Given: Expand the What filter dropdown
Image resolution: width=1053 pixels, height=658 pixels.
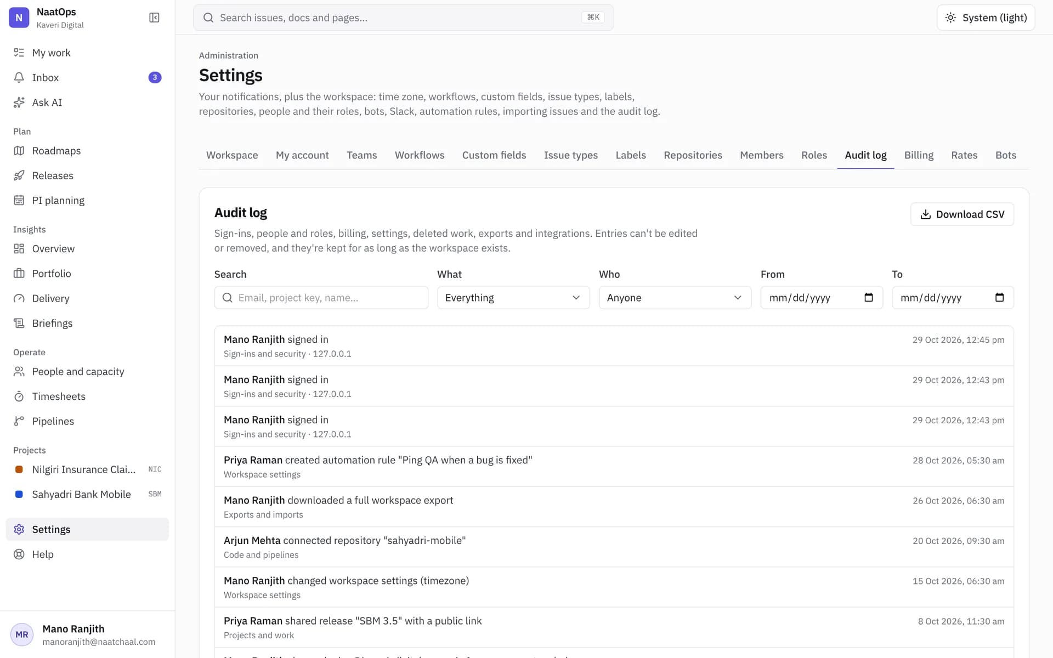Looking at the screenshot, I should tap(513, 297).
